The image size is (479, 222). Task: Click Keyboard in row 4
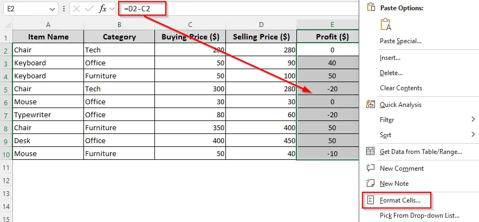[48, 76]
